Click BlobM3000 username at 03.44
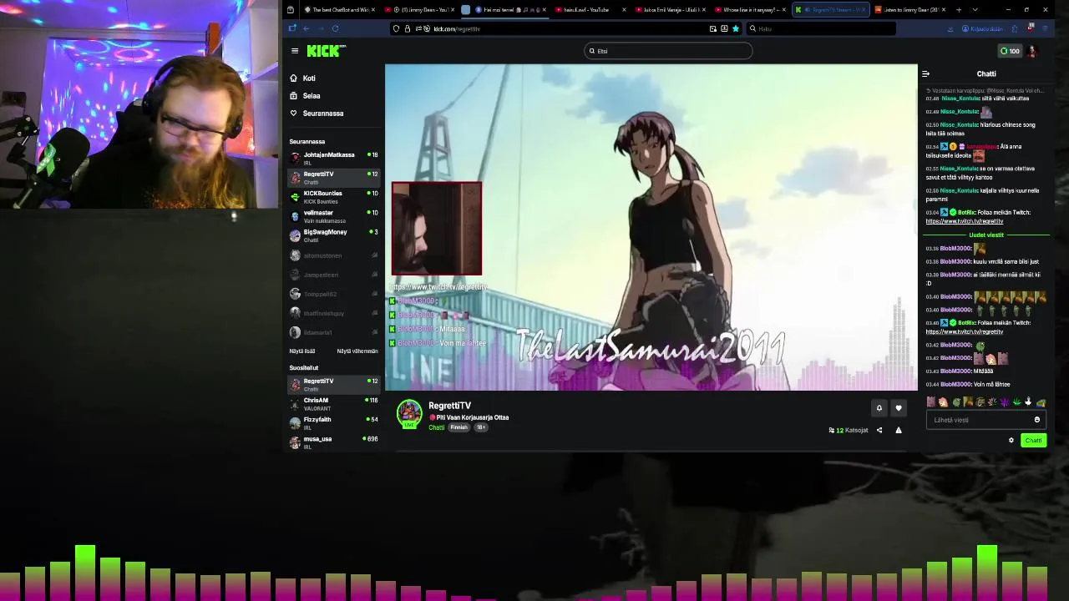Image resolution: width=1069 pixels, height=601 pixels. [955, 384]
